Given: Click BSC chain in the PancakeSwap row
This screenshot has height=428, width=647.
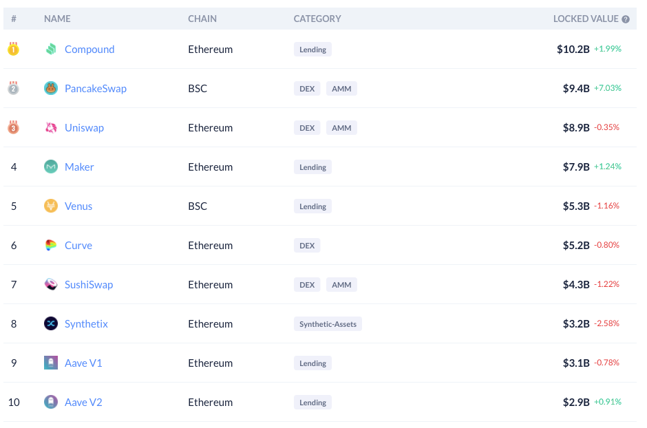Looking at the screenshot, I should (198, 88).
